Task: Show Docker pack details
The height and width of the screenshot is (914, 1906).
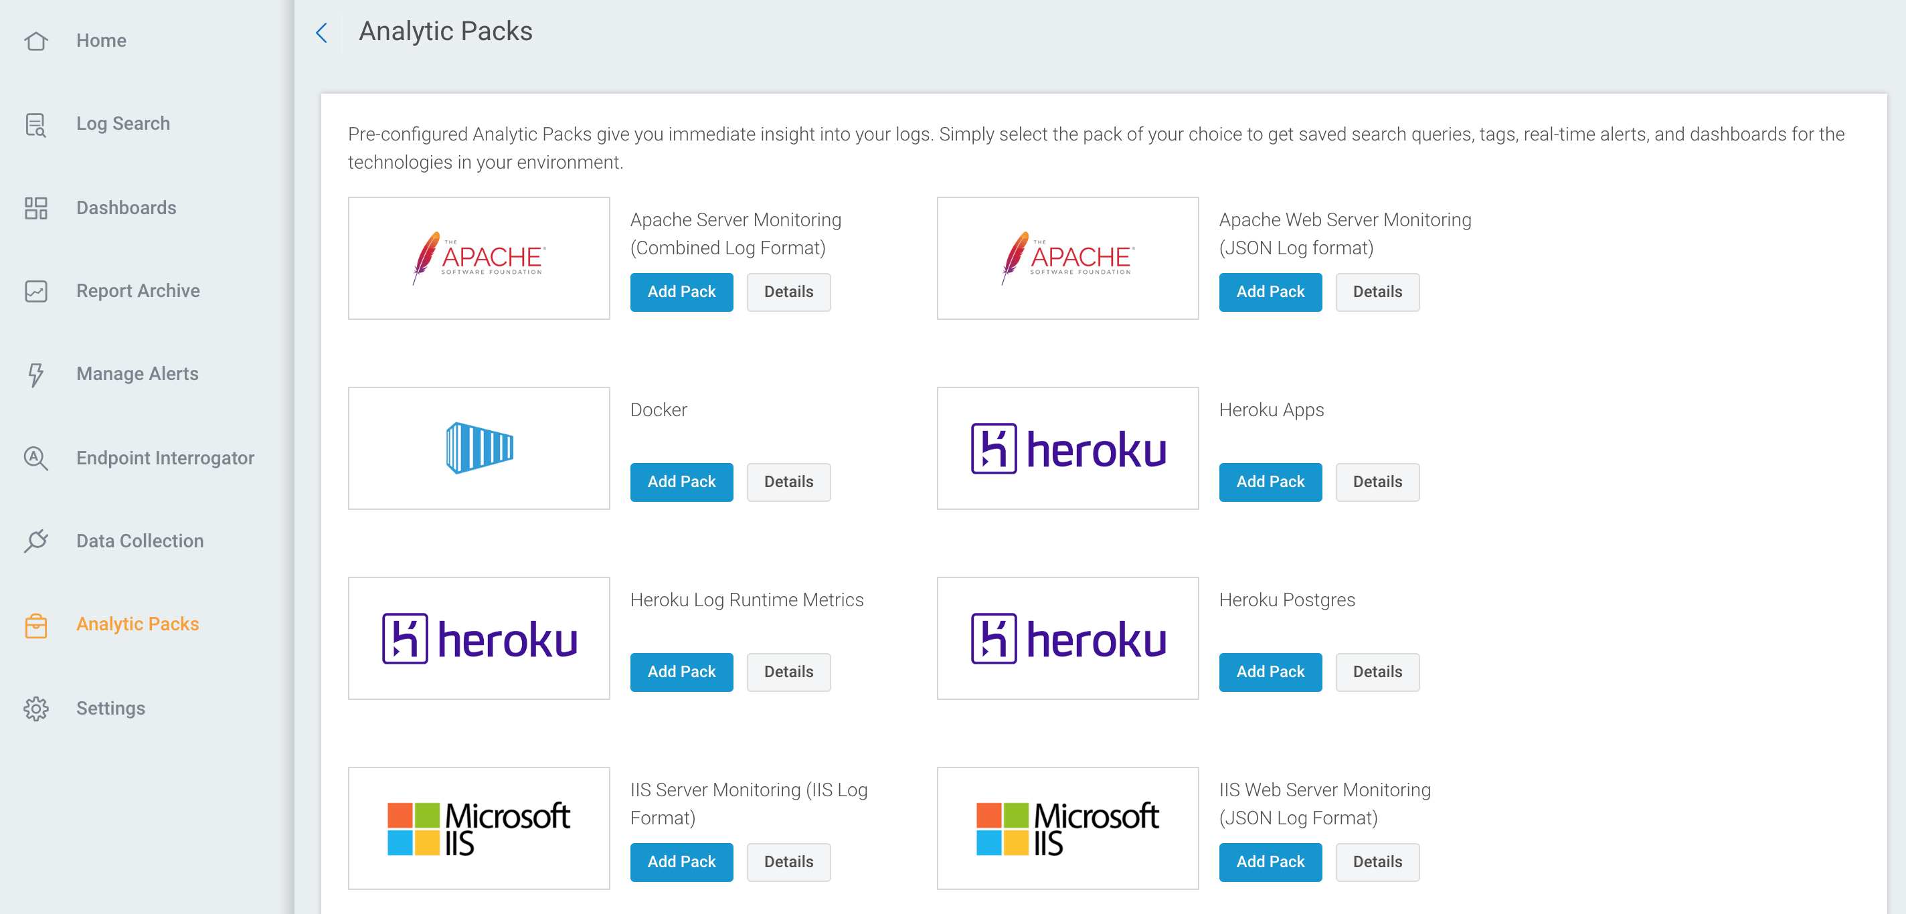Action: (788, 482)
